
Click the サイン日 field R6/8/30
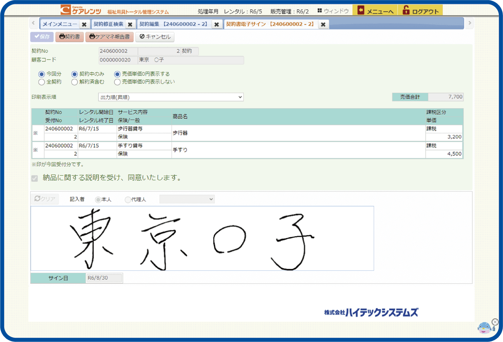click(104, 278)
